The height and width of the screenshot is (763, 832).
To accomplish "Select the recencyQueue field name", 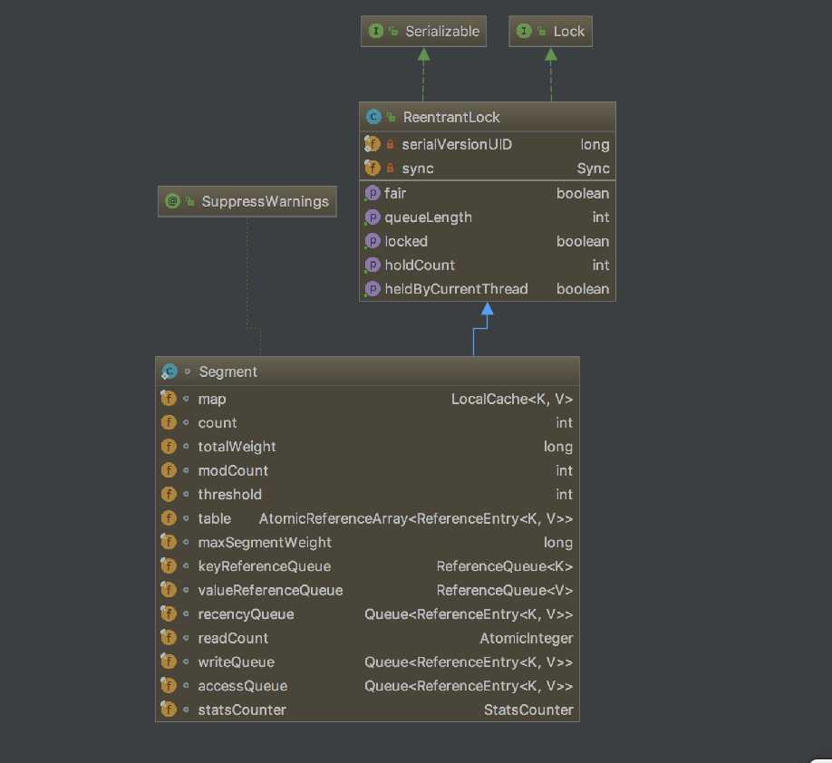I will (x=246, y=613).
